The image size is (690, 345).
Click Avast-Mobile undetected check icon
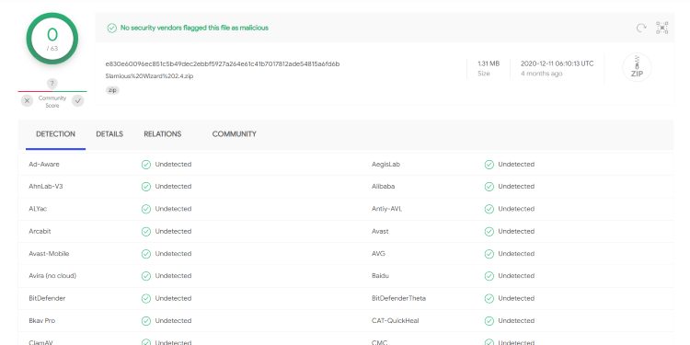click(x=146, y=254)
